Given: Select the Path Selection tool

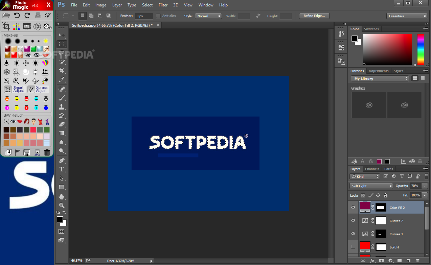Looking at the screenshot, I should (62, 178).
